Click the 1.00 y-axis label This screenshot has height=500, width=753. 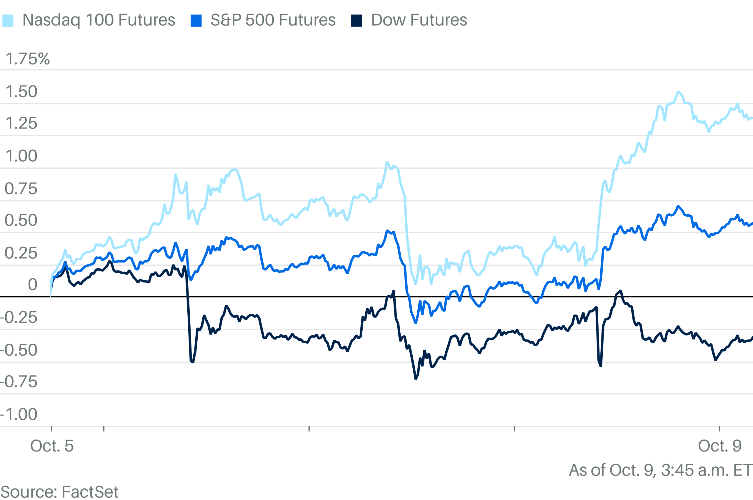(x=21, y=156)
